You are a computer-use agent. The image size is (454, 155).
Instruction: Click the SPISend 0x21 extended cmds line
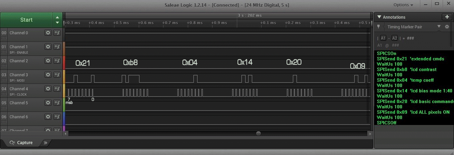click(410, 59)
